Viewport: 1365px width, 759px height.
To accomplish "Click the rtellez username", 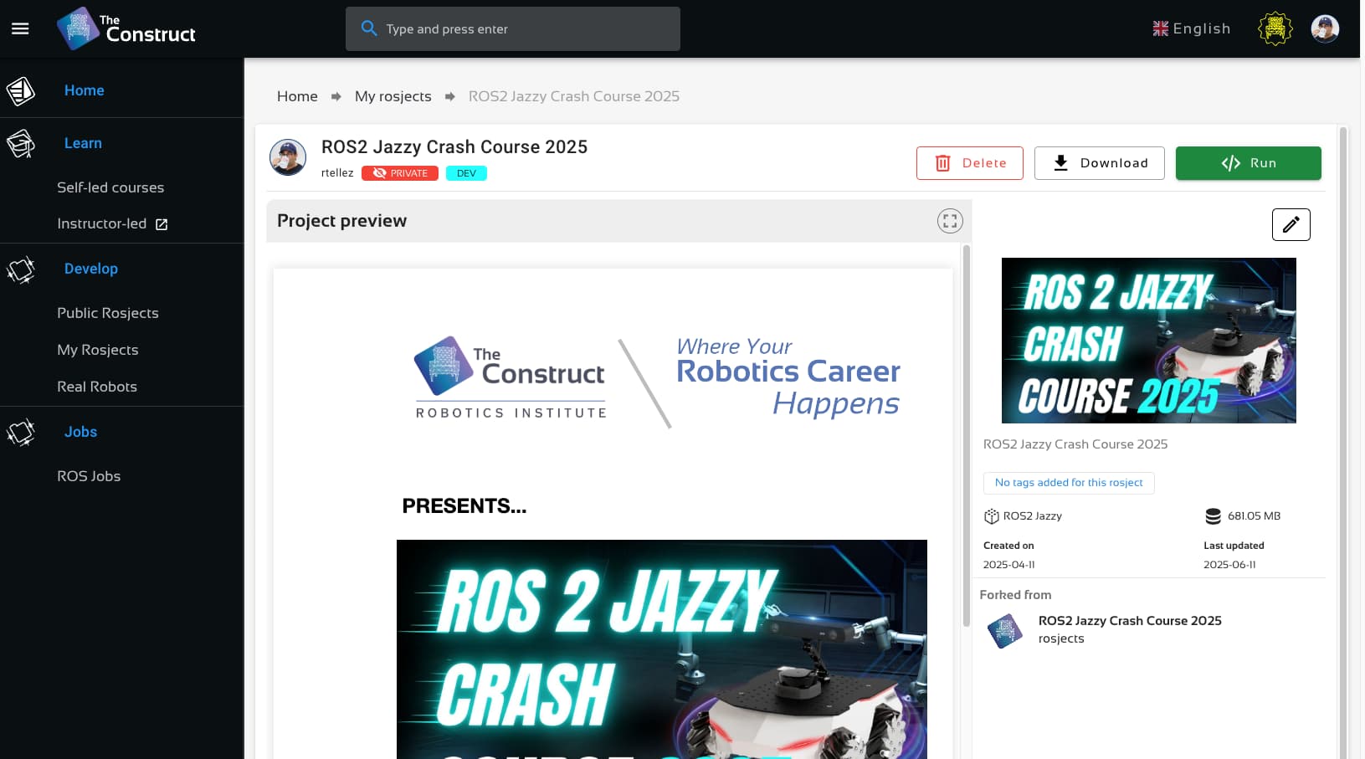I will coord(337,173).
